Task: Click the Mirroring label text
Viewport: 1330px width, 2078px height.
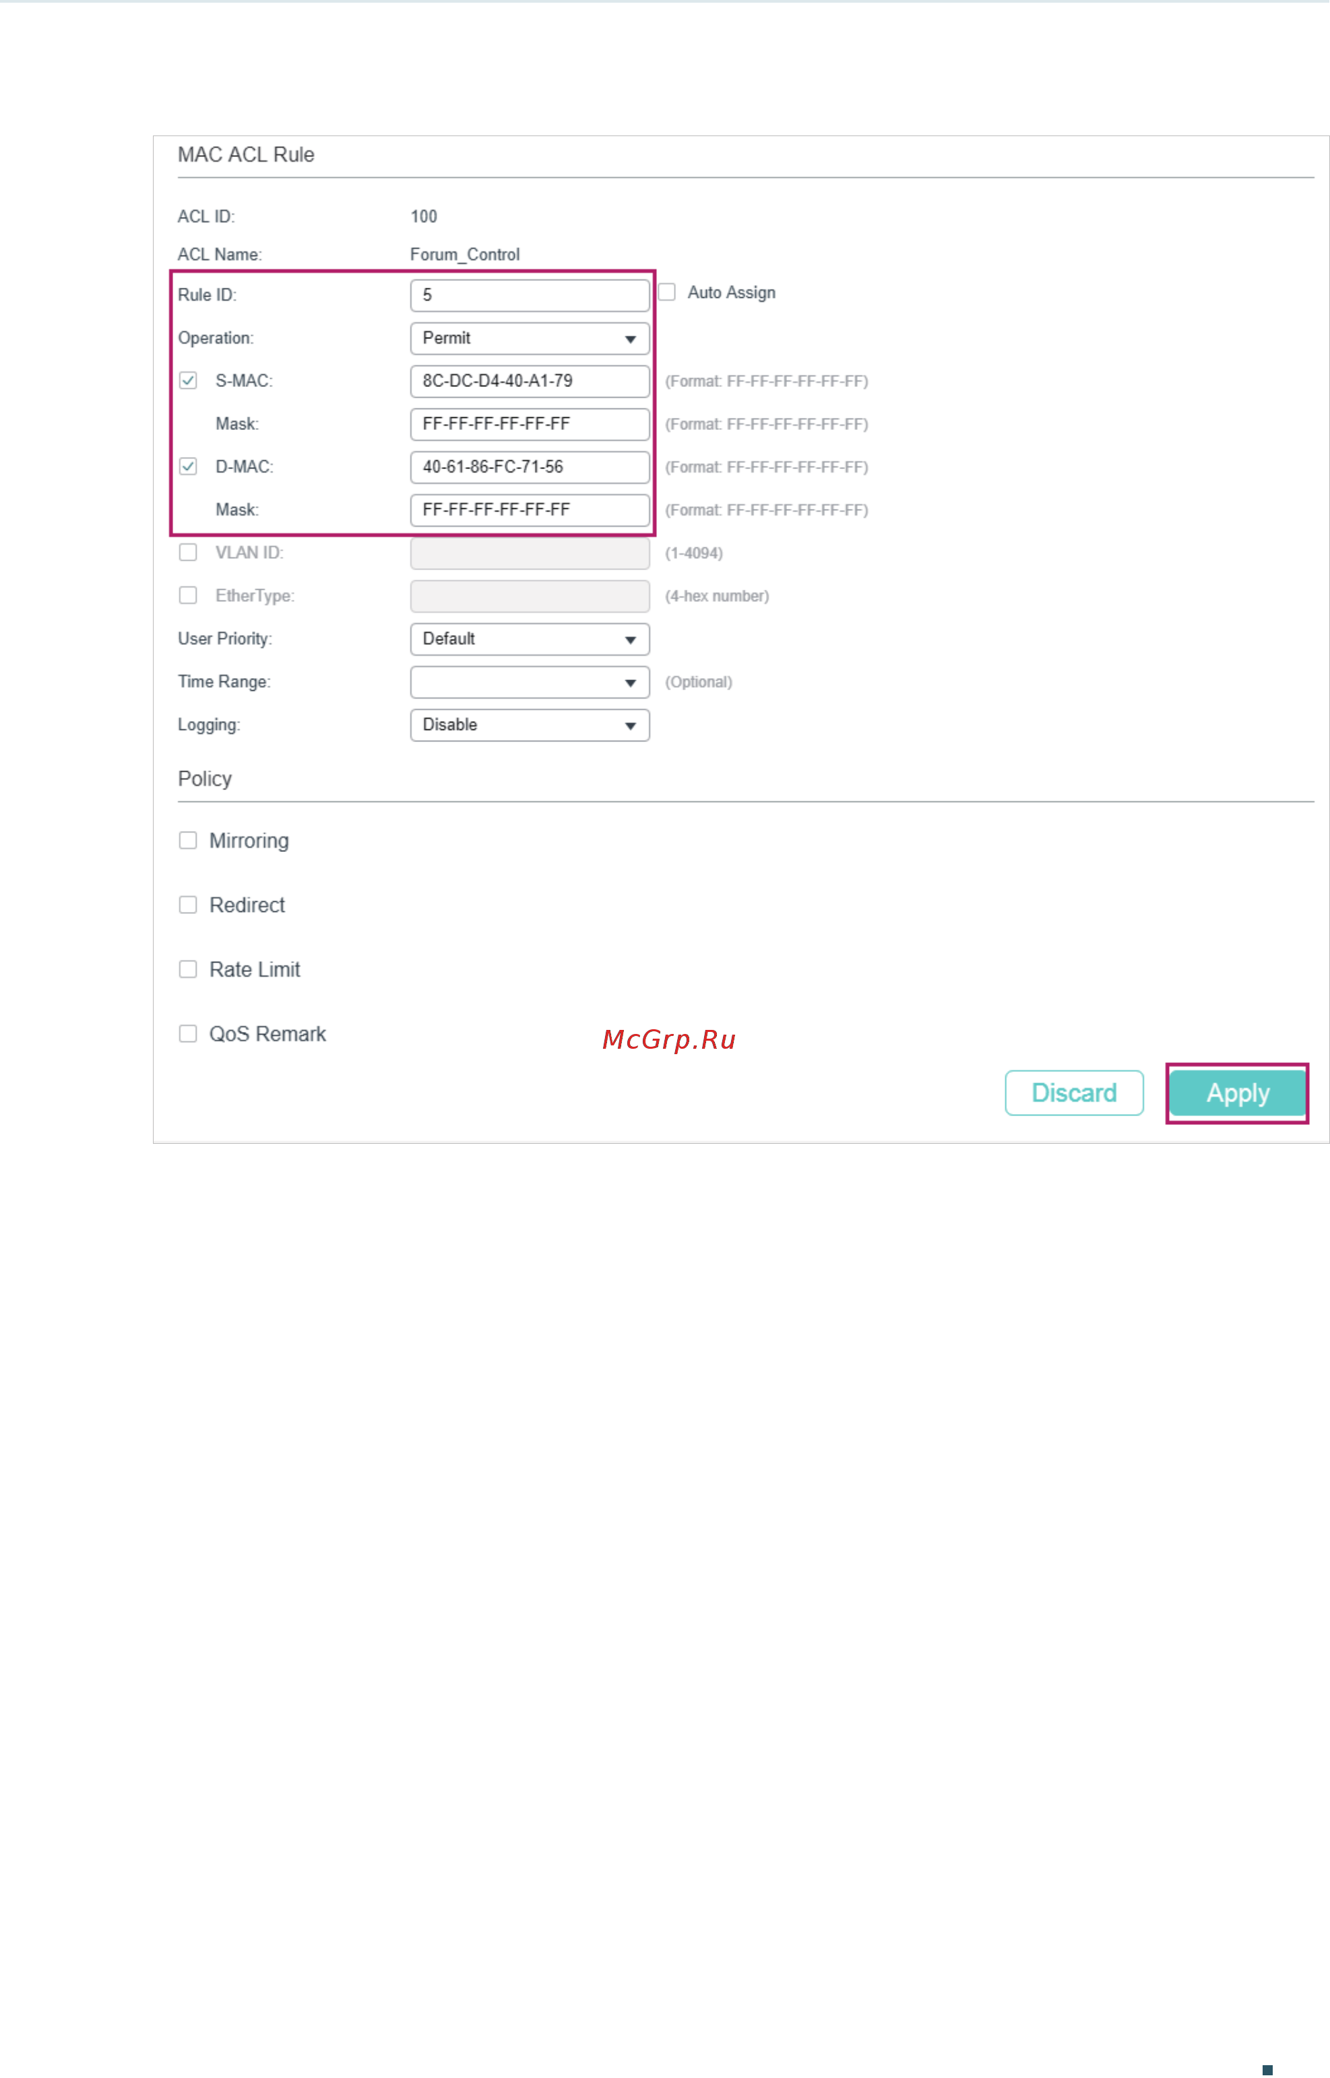Action: [x=249, y=841]
